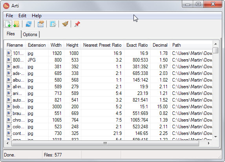This screenshot has height=162, width=225.
Task: Select the file icon of the ani... row
Action: tap(9, 93)
